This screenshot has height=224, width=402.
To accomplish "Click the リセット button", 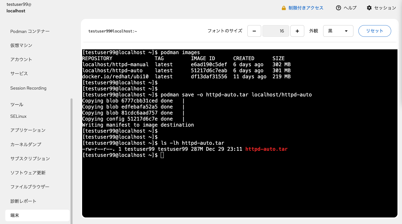I will point(375,31).
